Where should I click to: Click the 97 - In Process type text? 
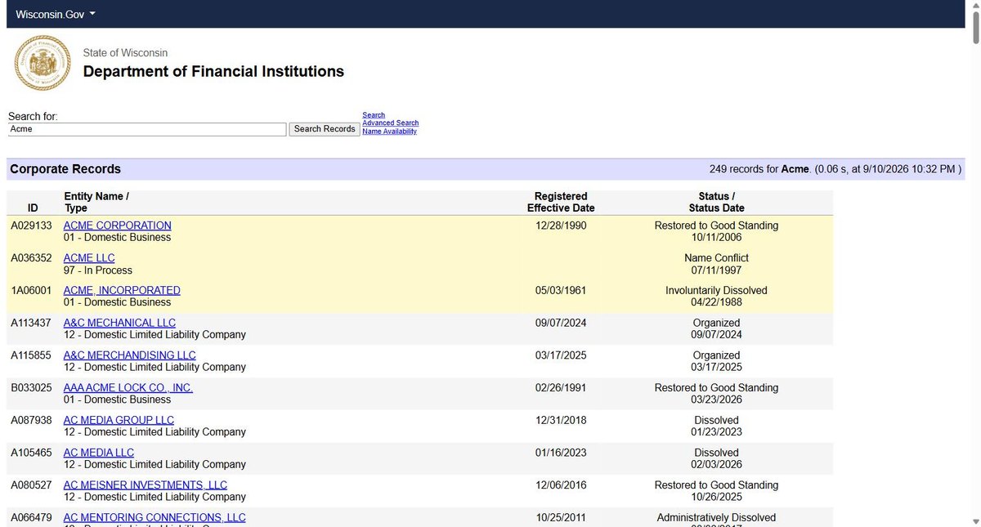pyautogui.click(x=98, y=270)
